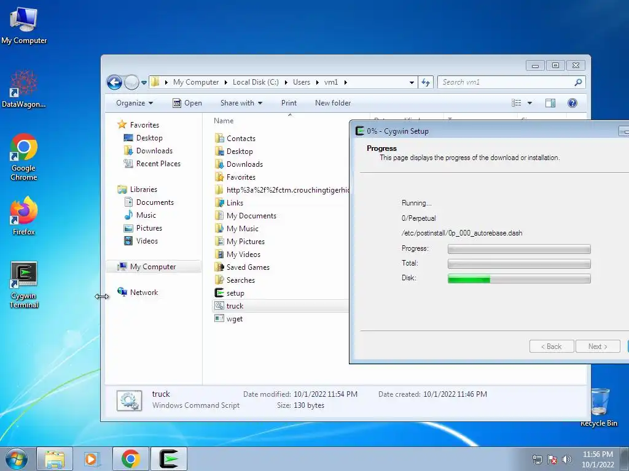Open Windows Media Player from taskbar
Viewport: 629px width, 471px height.
click(x=92, y=459)
